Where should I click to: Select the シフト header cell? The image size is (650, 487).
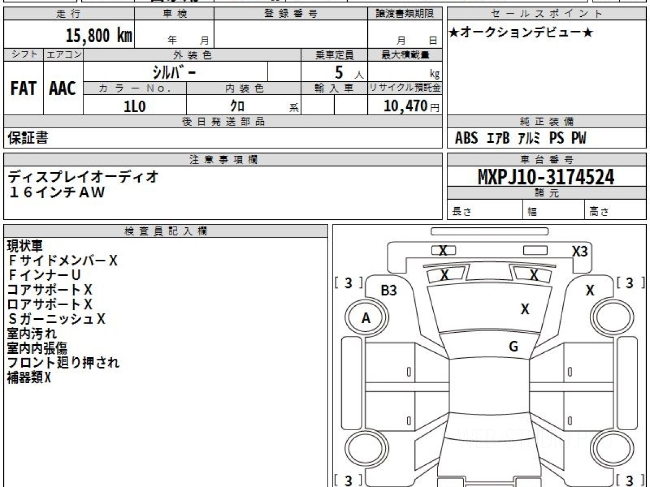23,55
